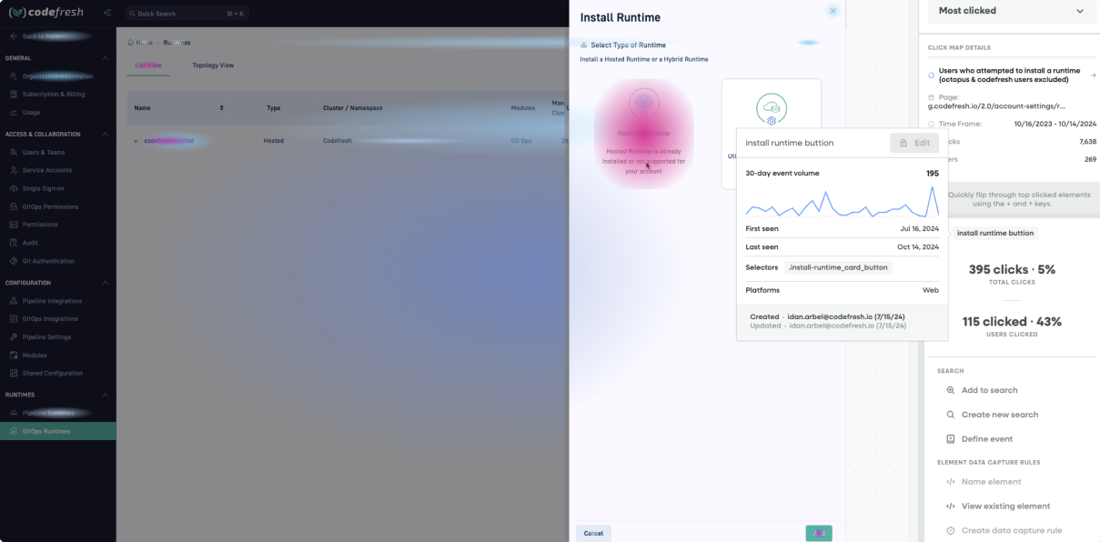1100x542 pixels.
Task: Click the 'install runtime buttion' label tag
Action: point(995,233)
